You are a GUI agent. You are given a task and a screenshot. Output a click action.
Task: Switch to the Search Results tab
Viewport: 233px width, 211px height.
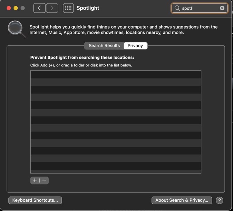point(104,46)
